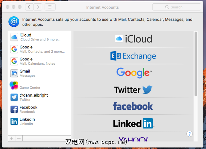Remove selected account with the minus button

[19, 138]
